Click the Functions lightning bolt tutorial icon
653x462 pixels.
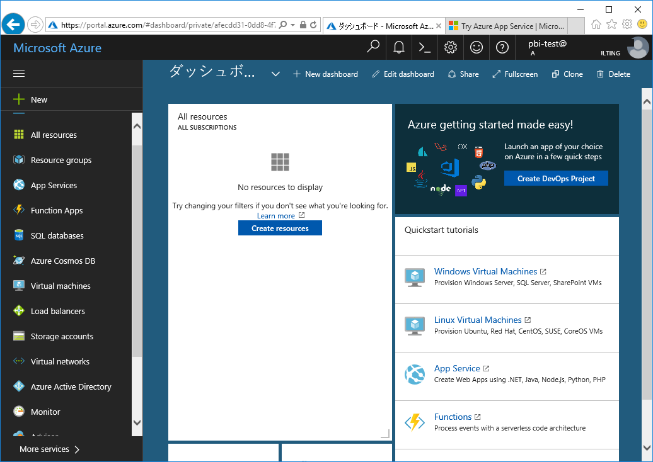(414, 422)
